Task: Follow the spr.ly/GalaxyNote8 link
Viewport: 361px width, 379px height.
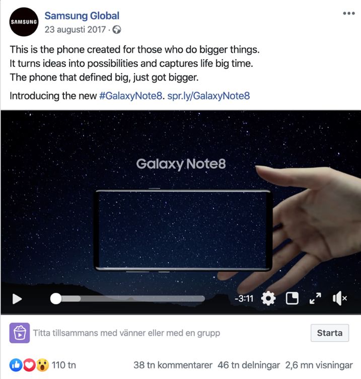Action: [208, 96]
